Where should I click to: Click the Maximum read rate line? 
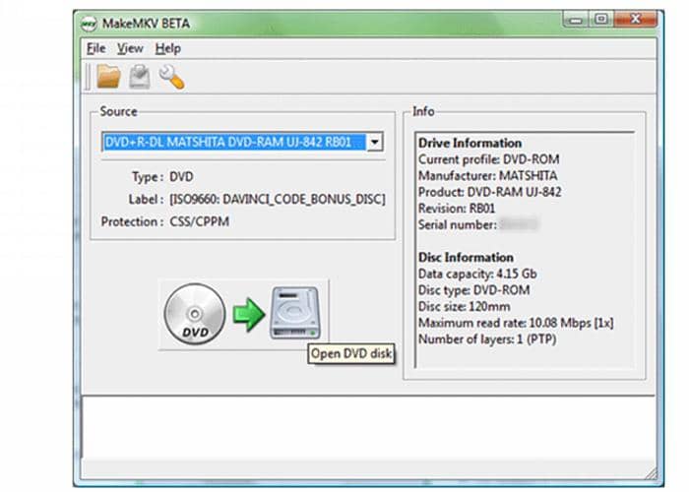tap(516, 323)
